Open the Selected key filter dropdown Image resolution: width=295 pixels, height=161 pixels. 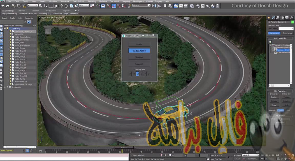[x=250, y=155]
